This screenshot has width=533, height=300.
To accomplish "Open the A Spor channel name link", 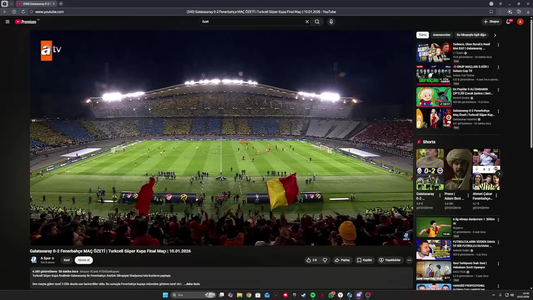I will pyautogui.click(x=46, y=258).
